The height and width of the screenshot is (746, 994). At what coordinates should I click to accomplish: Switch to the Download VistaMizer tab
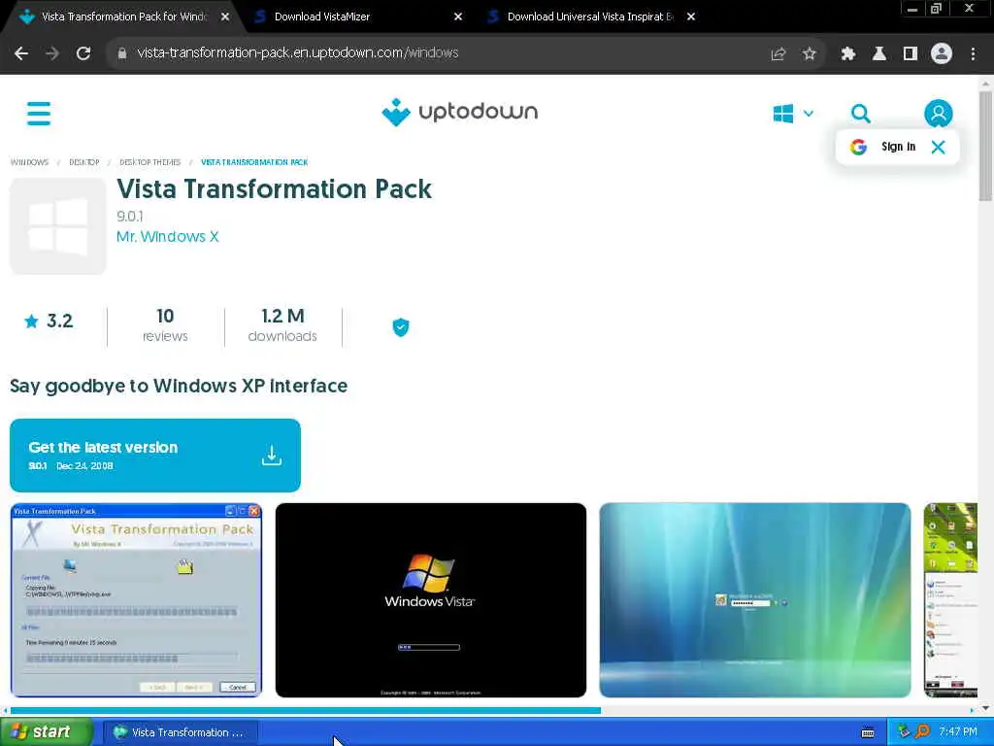(360, 17)
